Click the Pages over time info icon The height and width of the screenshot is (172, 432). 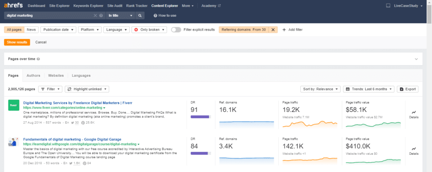click(x=38, y=59)
